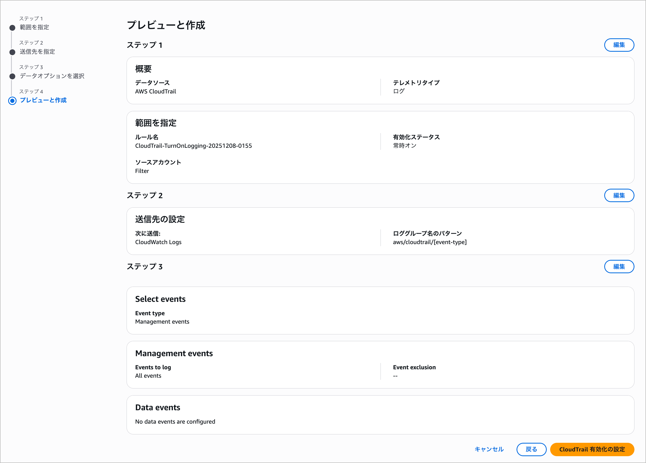Click the Management events panel heading
Screen dimensions: 646x463
pos(174,353)
